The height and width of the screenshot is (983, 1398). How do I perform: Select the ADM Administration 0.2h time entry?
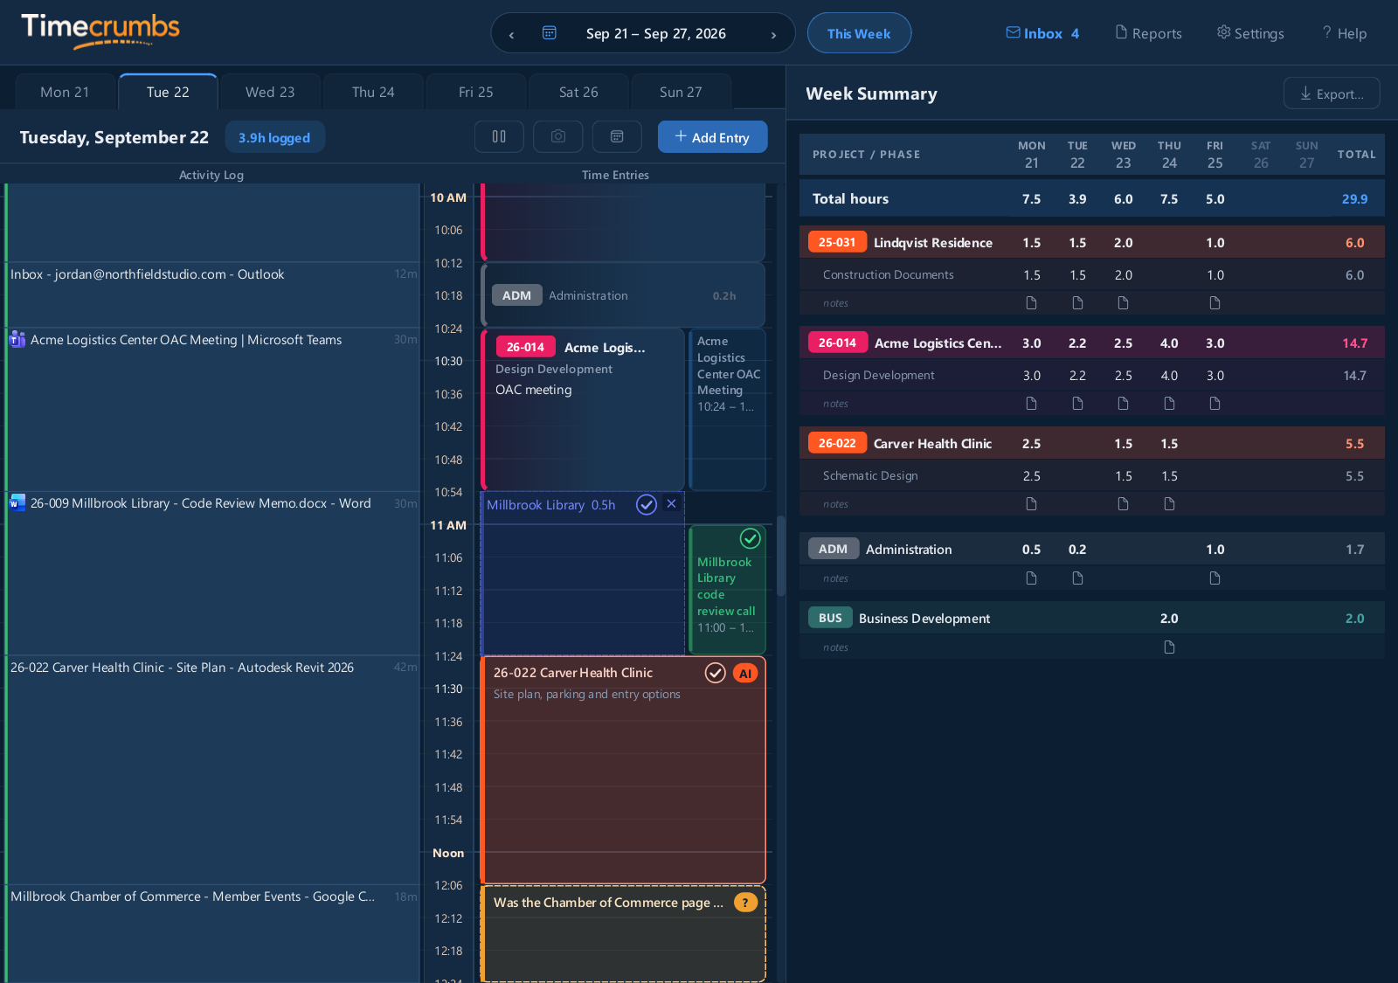click(x=623, y=295)
